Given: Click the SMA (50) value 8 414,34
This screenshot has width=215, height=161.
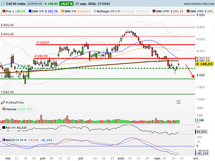Looking at the screenshot, I should tap(84, 11).
